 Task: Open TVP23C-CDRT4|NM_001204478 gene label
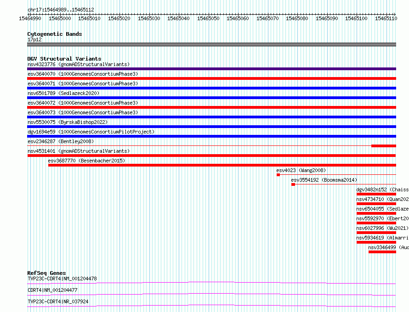(62, 279)
